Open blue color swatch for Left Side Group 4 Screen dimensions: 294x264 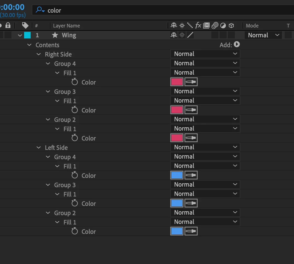click(x=177, y=175)
